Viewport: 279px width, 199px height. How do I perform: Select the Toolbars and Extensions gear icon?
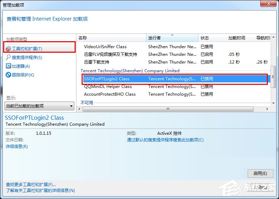[x=9, y=49]
